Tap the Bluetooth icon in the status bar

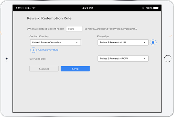pyautogui.click(x=143, y=8)
